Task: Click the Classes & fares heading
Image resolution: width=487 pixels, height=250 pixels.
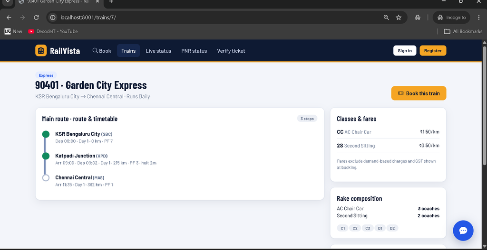Action: [x=357, y=119]
